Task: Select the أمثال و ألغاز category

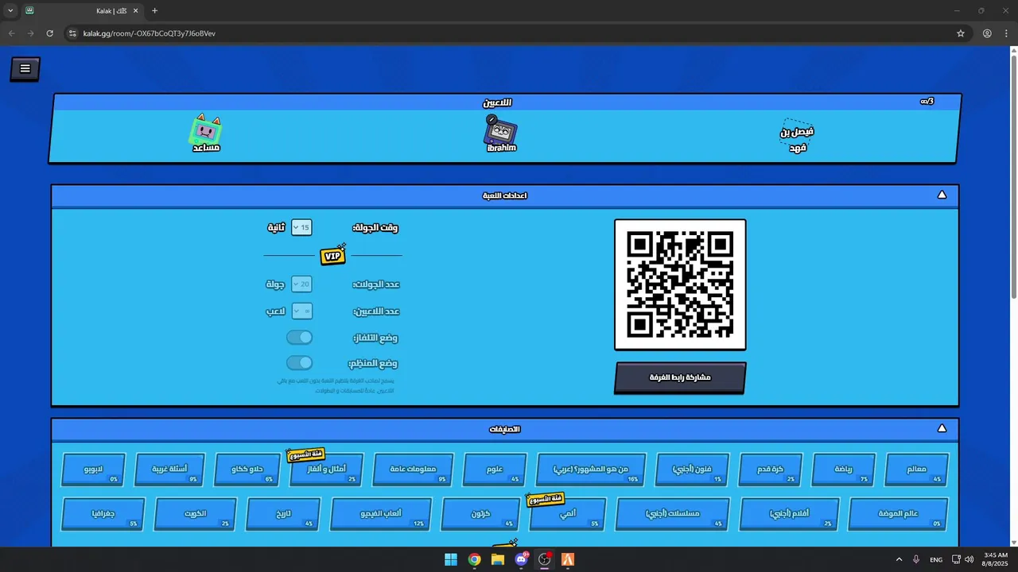Action: 327,470
